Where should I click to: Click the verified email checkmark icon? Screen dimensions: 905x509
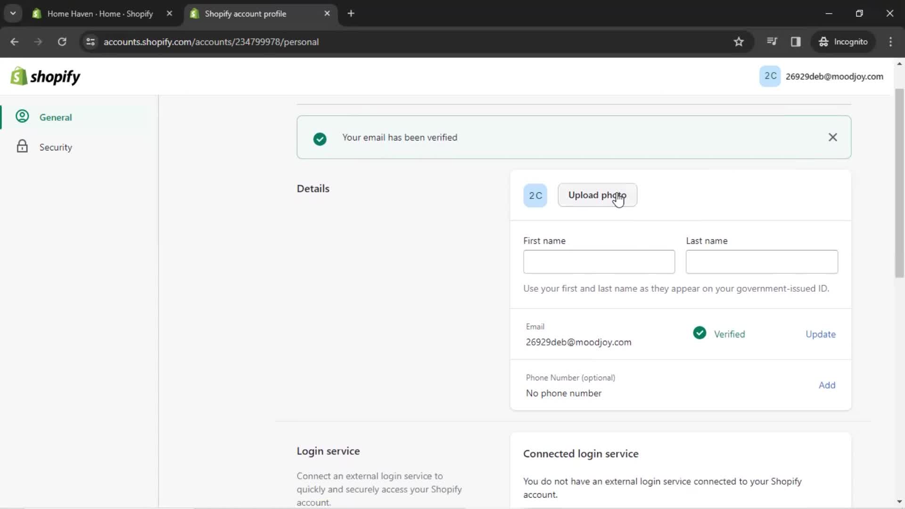tap(699, 334)
